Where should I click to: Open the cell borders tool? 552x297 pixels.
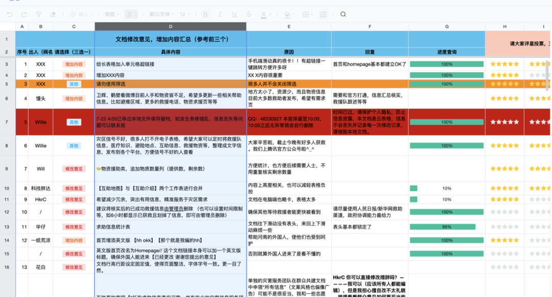[x=306, y=14]
